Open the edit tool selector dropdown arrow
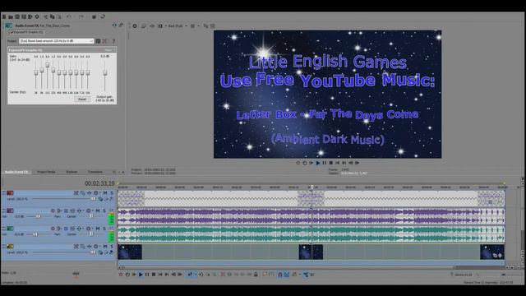The image size is (526, 296). [195, 275]
